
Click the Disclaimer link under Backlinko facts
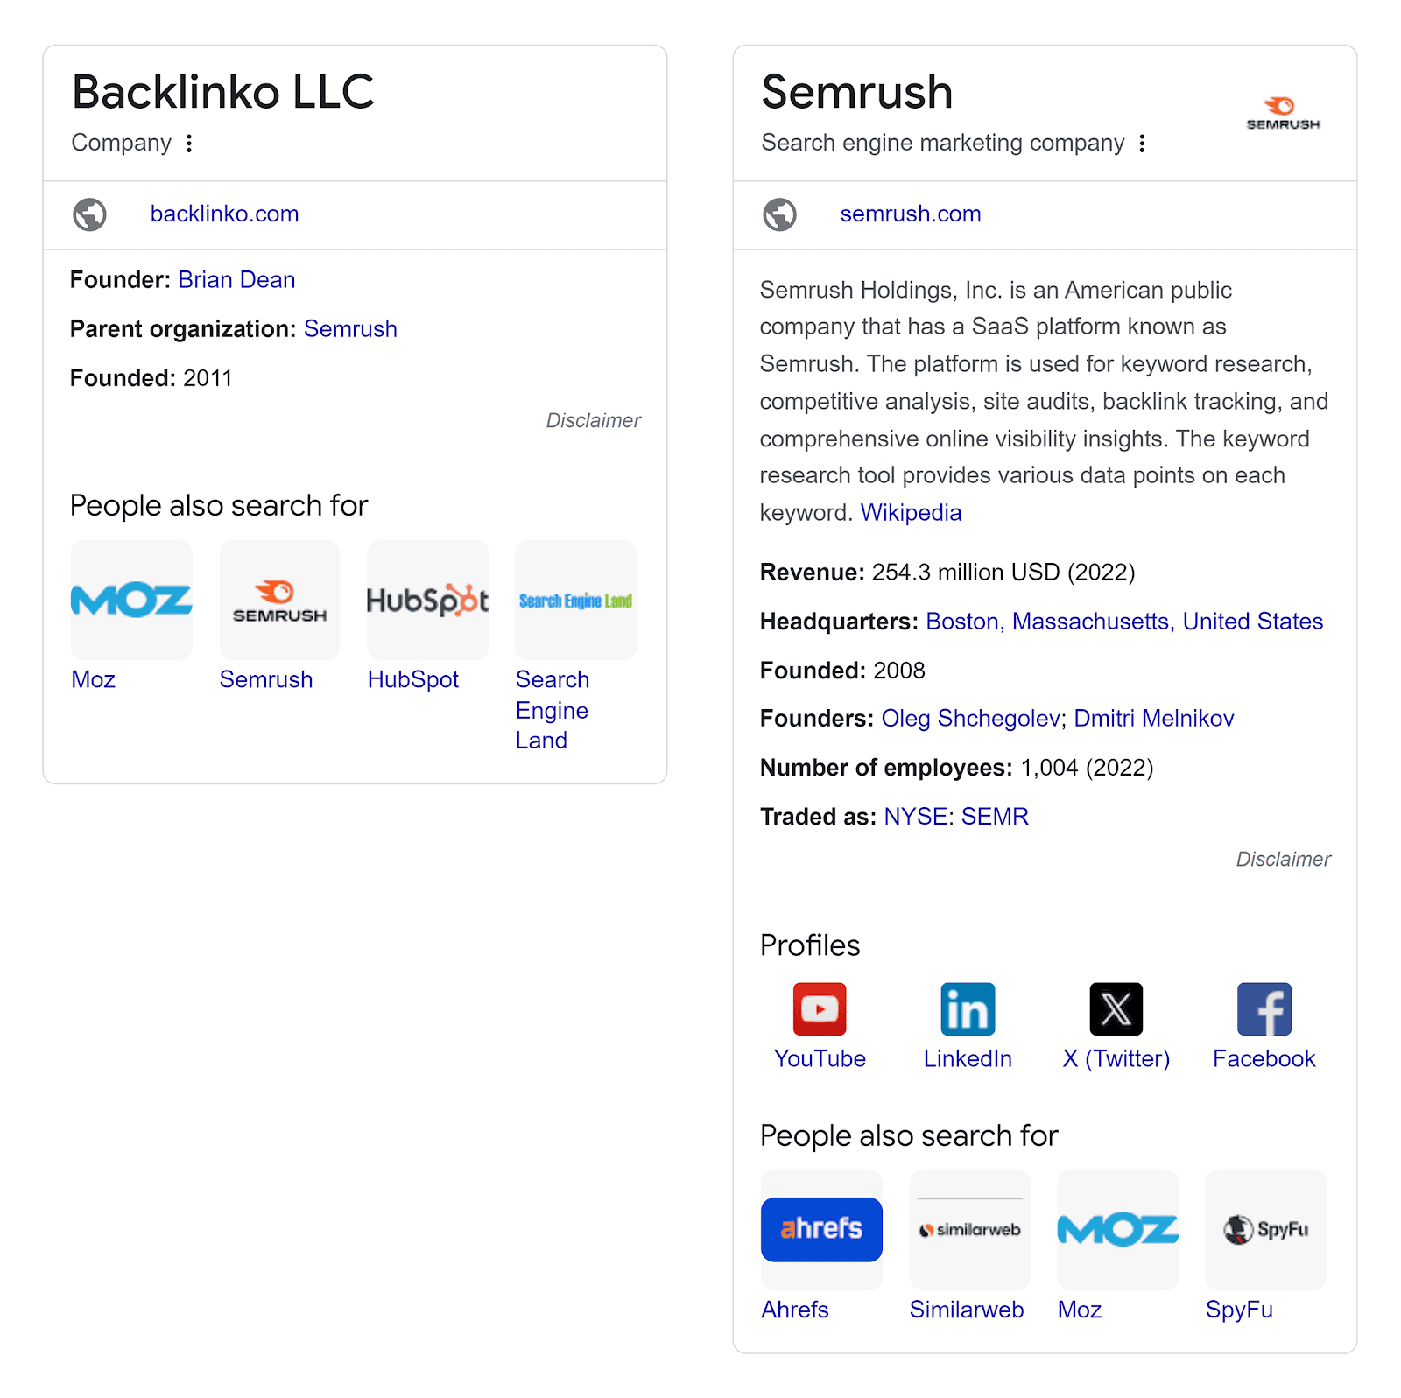coord(594,420)
